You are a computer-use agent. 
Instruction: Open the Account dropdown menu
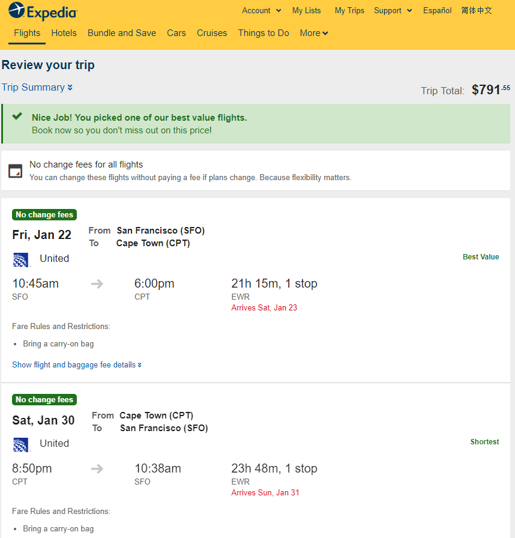tap(262, 11)
